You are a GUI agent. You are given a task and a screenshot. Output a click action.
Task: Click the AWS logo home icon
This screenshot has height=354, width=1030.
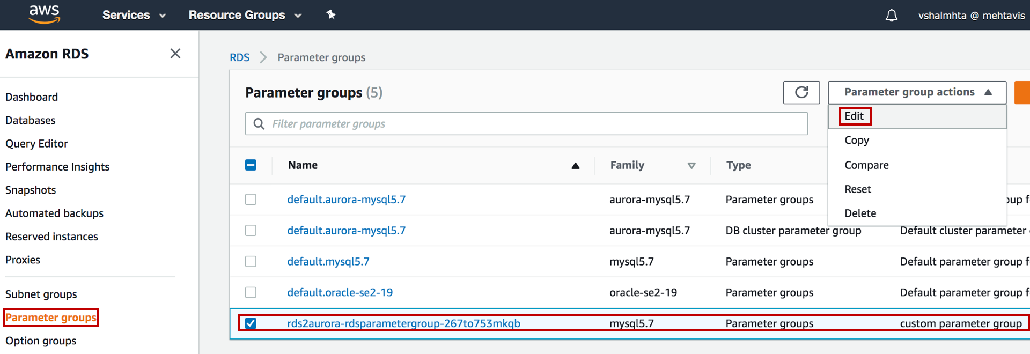[x=44, y=14]
